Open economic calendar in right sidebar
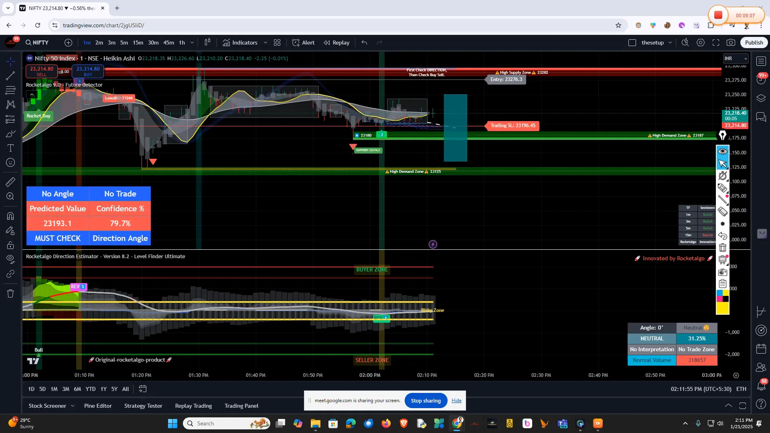The width and height of the screenshot is (770, 433). (761, 349)
